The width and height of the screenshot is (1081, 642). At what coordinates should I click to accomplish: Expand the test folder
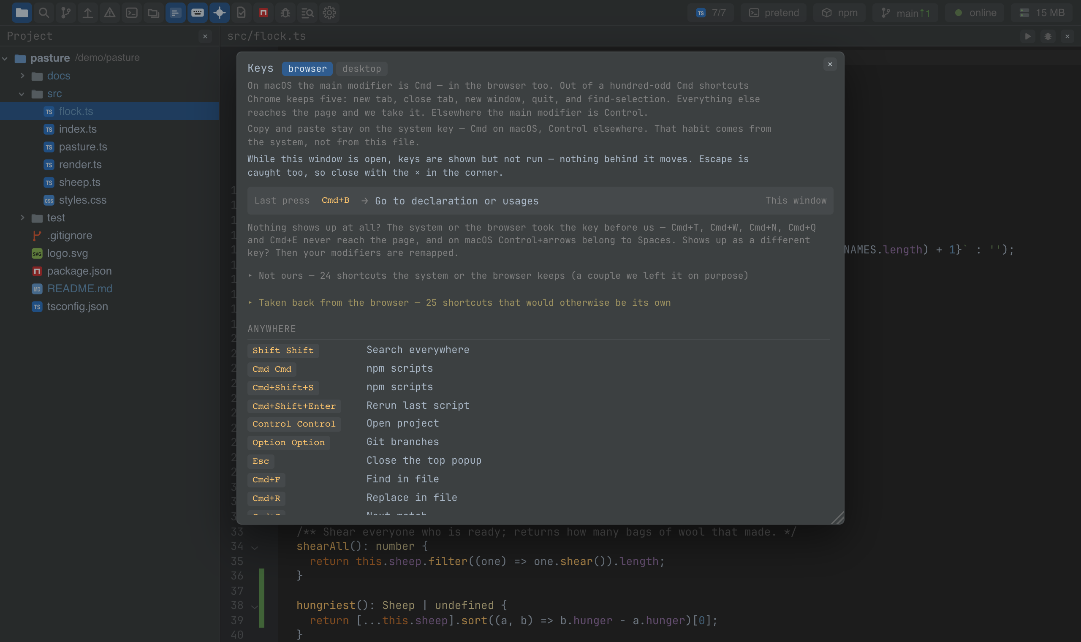pyautogui.click(x=22, y=218)
